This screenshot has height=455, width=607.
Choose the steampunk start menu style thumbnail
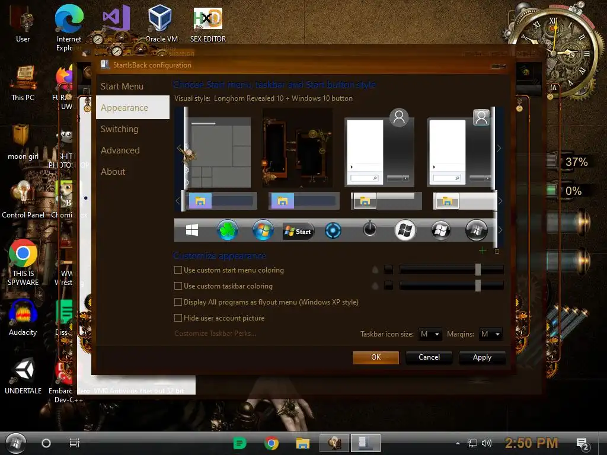[298, 148]
